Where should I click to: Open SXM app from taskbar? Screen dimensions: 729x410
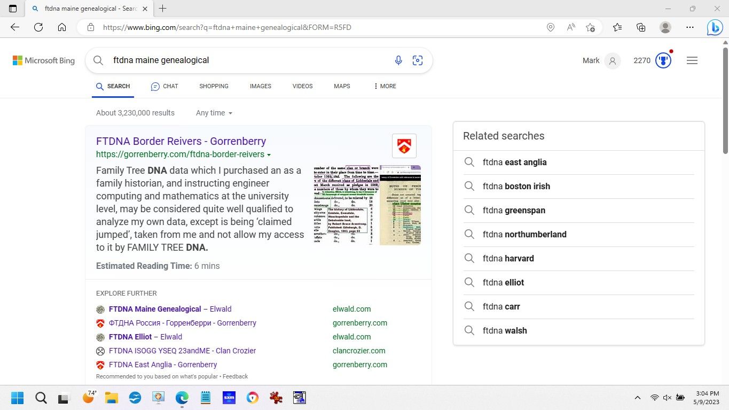[x=229, y=398]
